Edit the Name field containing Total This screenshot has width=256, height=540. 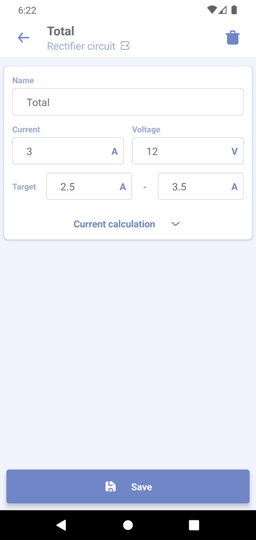(128, 102)
